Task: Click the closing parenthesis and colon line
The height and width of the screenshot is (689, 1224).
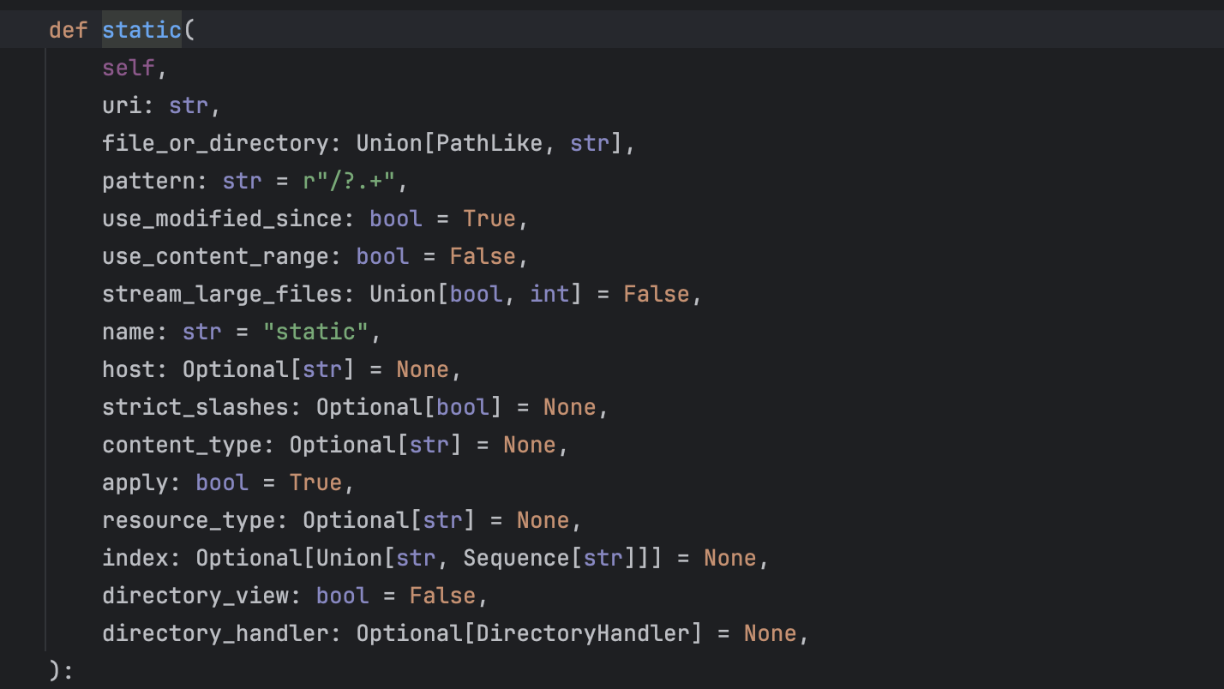Action: coord(62,671)
